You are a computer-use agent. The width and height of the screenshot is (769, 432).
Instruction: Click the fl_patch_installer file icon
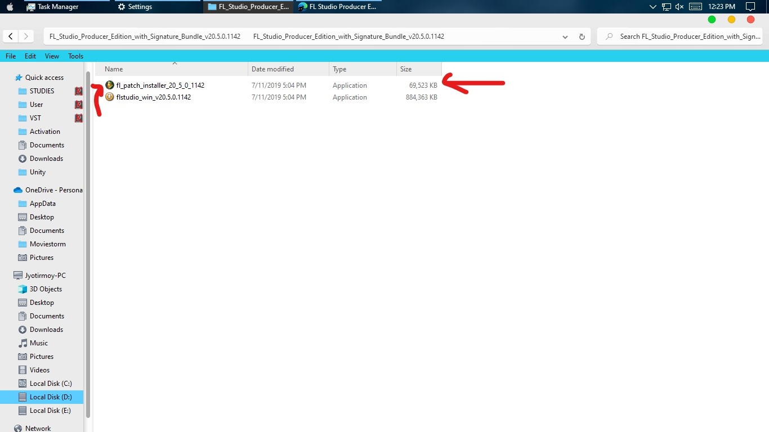(x=110, y=85)
